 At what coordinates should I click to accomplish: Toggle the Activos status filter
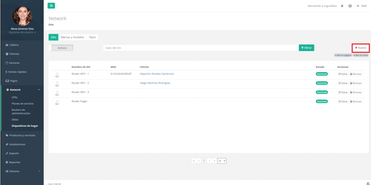[61, 48]
